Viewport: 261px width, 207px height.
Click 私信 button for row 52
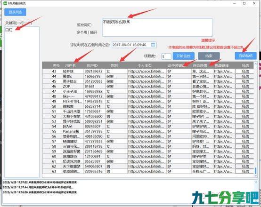[x=245, y=116]
